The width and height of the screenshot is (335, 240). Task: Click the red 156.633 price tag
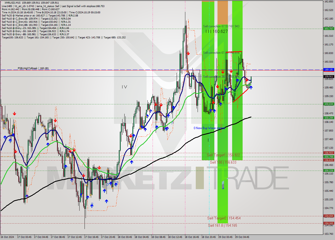[329, 160]
